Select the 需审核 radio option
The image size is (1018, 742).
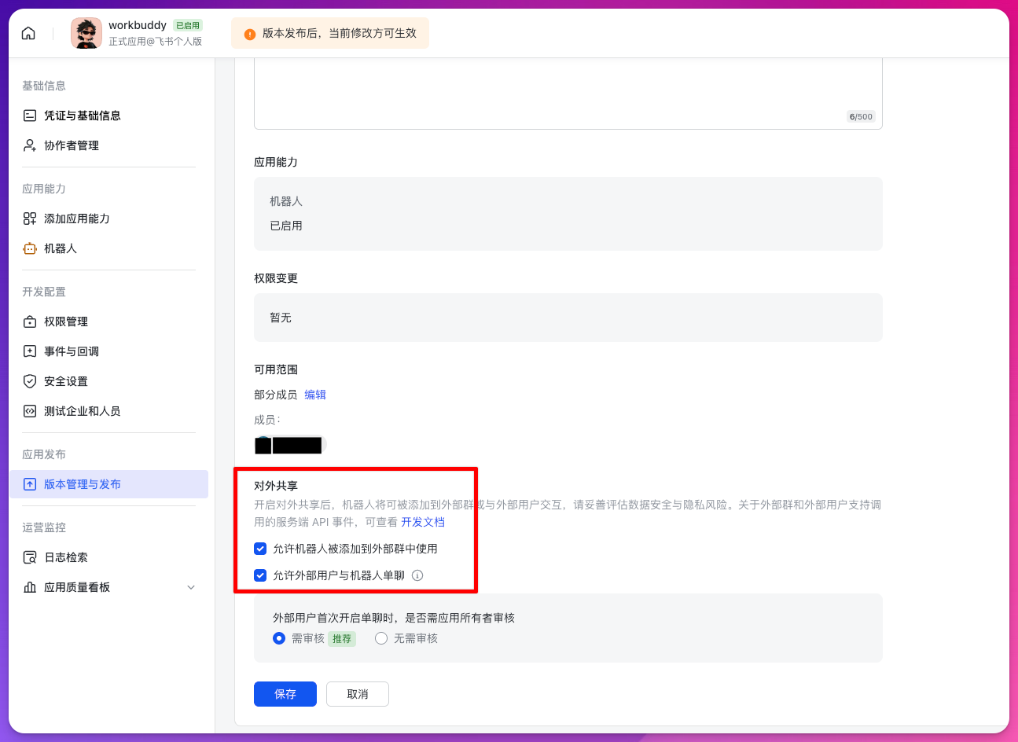point(279,638)
